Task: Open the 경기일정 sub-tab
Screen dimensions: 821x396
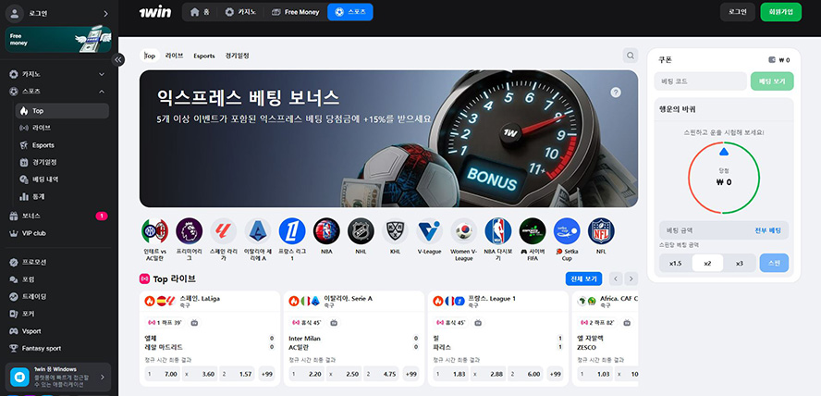Action: [x=238, y=56]
